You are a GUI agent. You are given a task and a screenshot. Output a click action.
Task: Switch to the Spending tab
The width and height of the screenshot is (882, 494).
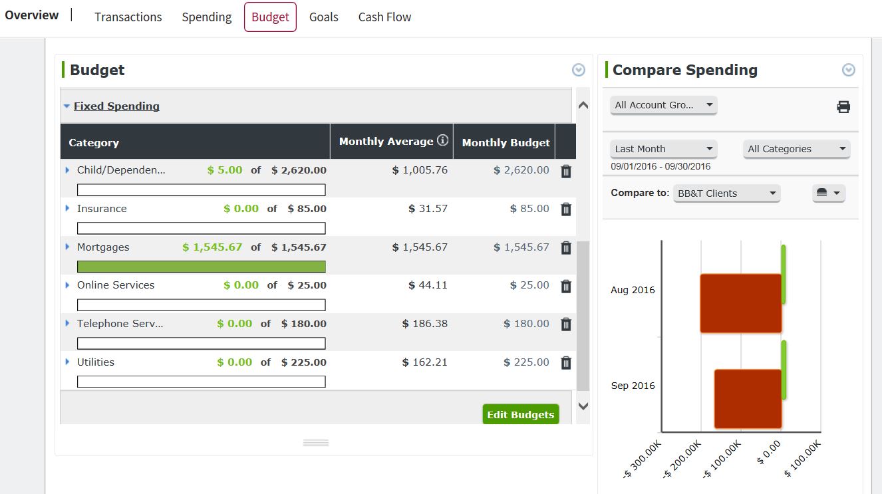click(x=207, y=17)
